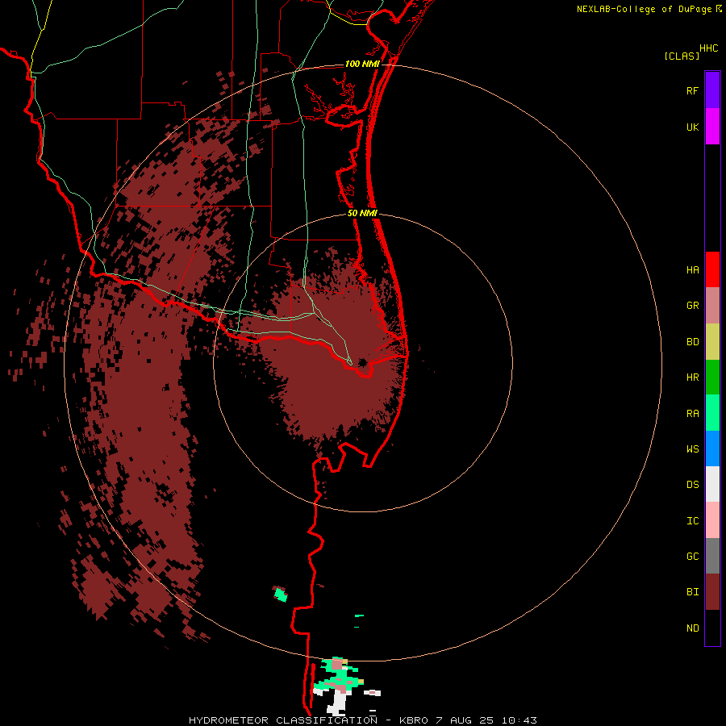The width and height of the screenshot is (726, 726).
Task: Click the 'GC' legend label
Action: (692, 557)
